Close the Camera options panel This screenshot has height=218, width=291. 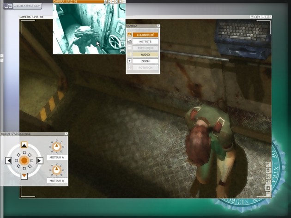[x=158, y=26]
